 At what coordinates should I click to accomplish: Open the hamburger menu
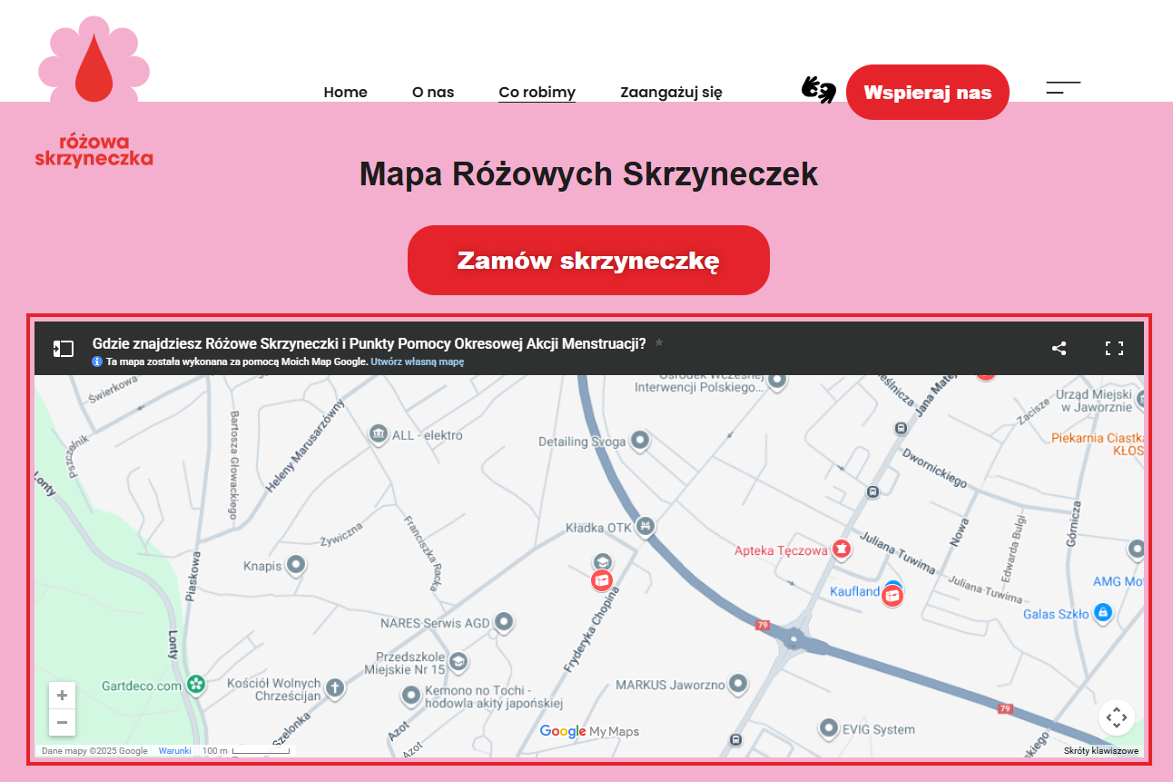(x=1063, y=88)
